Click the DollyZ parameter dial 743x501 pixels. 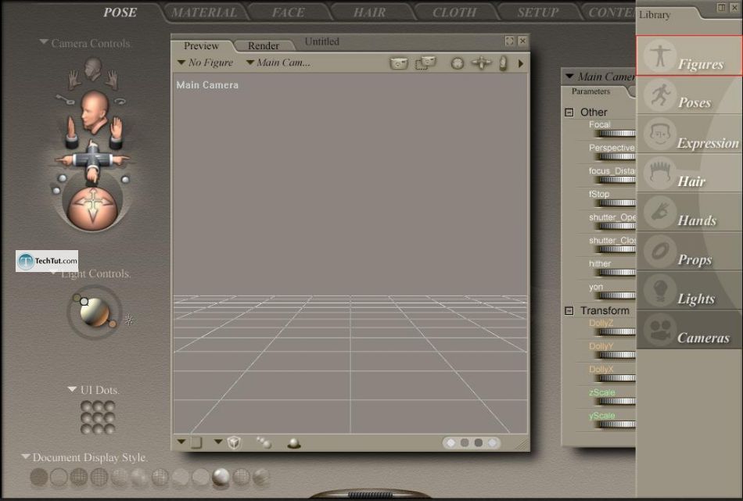tap(616, 332)
